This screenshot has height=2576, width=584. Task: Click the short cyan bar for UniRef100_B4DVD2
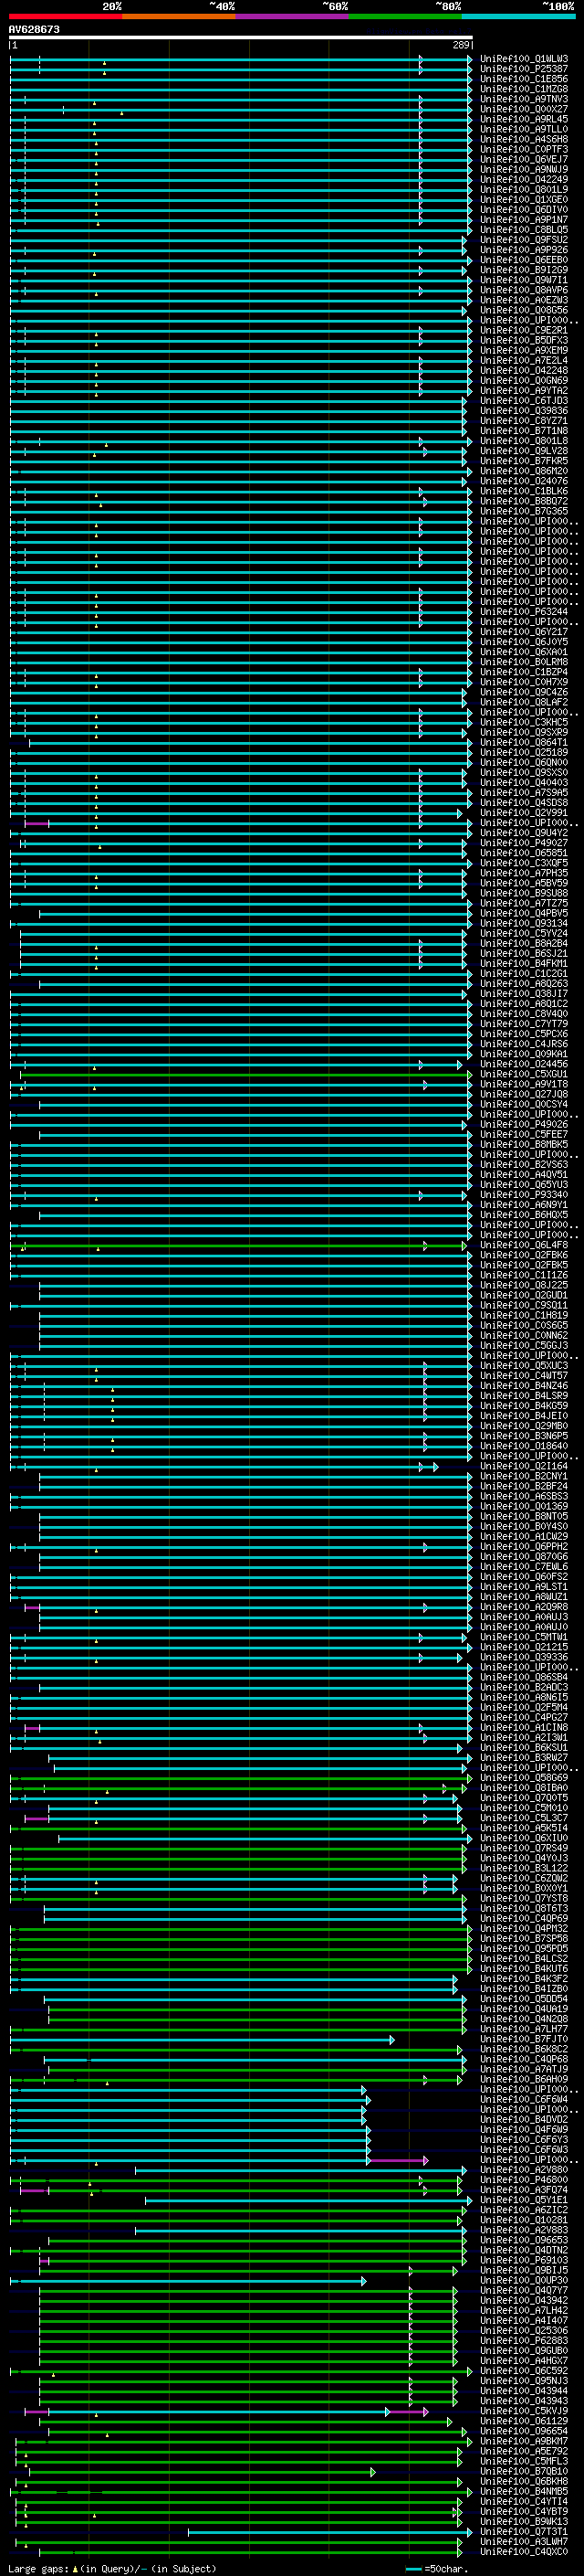[x=188, y=2121]
